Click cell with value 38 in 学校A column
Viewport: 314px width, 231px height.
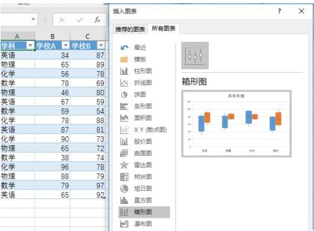(x=52, y=158)
